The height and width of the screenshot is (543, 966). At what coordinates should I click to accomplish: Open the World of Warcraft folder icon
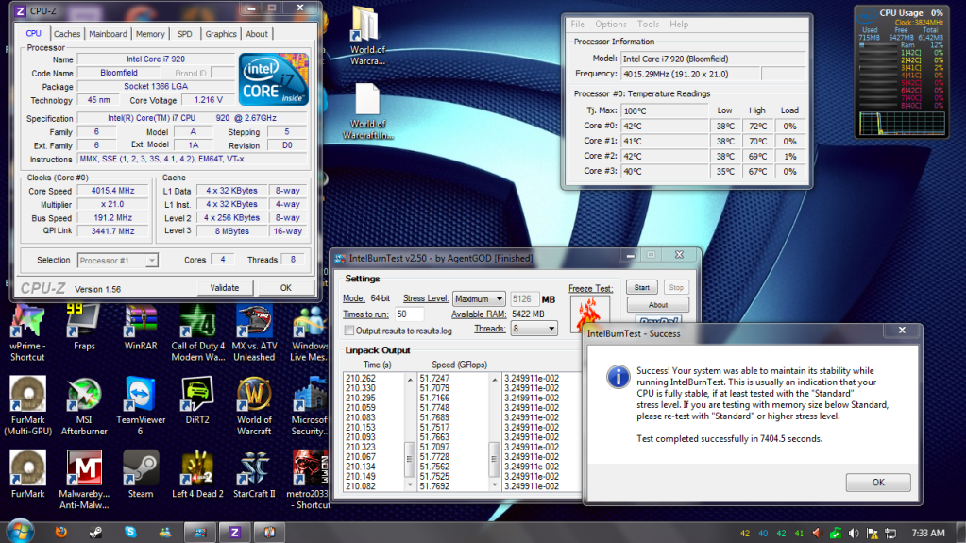click(x=366, y=25)
